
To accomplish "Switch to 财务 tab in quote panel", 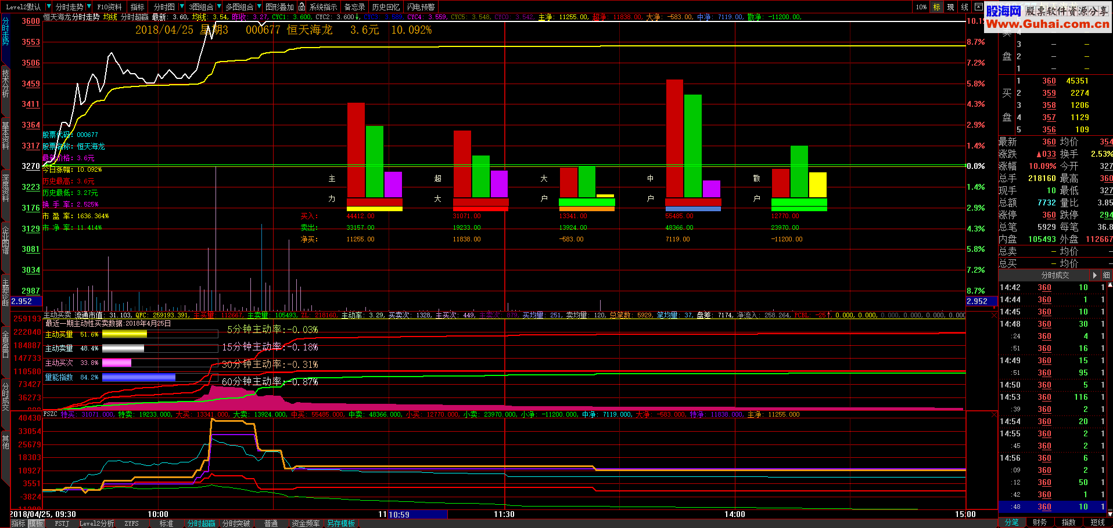I will (1040, 522).
